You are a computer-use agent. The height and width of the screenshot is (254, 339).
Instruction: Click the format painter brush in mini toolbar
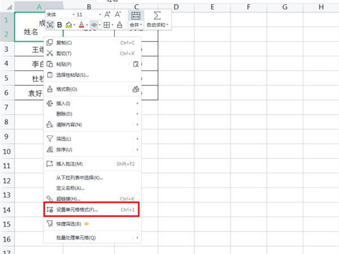(119, 25)
